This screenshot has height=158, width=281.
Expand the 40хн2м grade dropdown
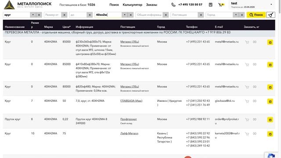pos(125,15)
